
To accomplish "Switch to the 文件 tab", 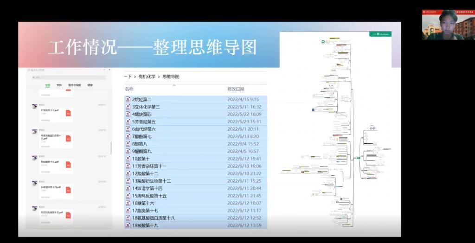I will [59, 85].
